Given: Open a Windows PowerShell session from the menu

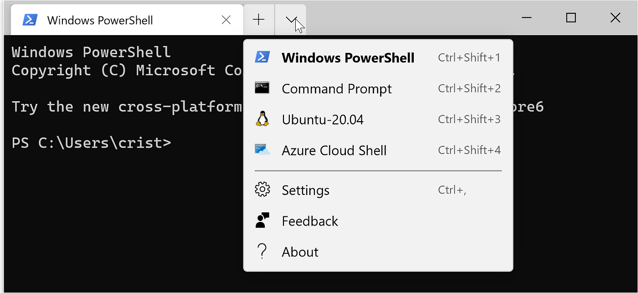Looking at the screenshot, I should pyautogui.click(x=348, y=57).
